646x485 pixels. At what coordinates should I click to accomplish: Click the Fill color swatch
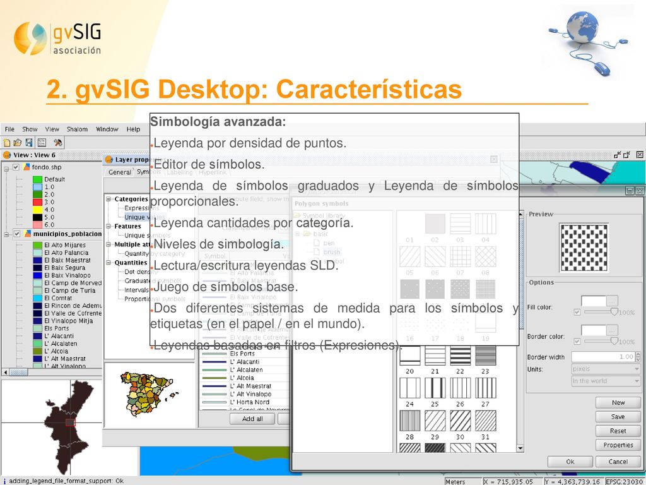click(x=593, y=301)
